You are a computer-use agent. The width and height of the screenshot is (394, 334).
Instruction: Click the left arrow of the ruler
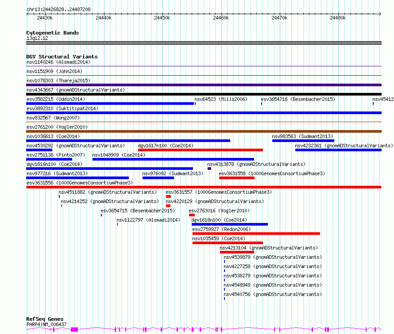[27, 14]
